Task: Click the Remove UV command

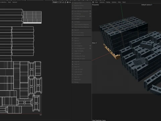Action: point(82,80)
